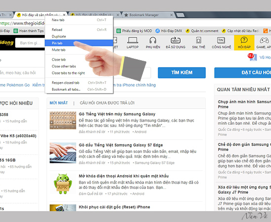Viewport: 271px width, 222px height.
Task: Open Hoàn thành Tips bookmark
Action: (x=29, y=31)
